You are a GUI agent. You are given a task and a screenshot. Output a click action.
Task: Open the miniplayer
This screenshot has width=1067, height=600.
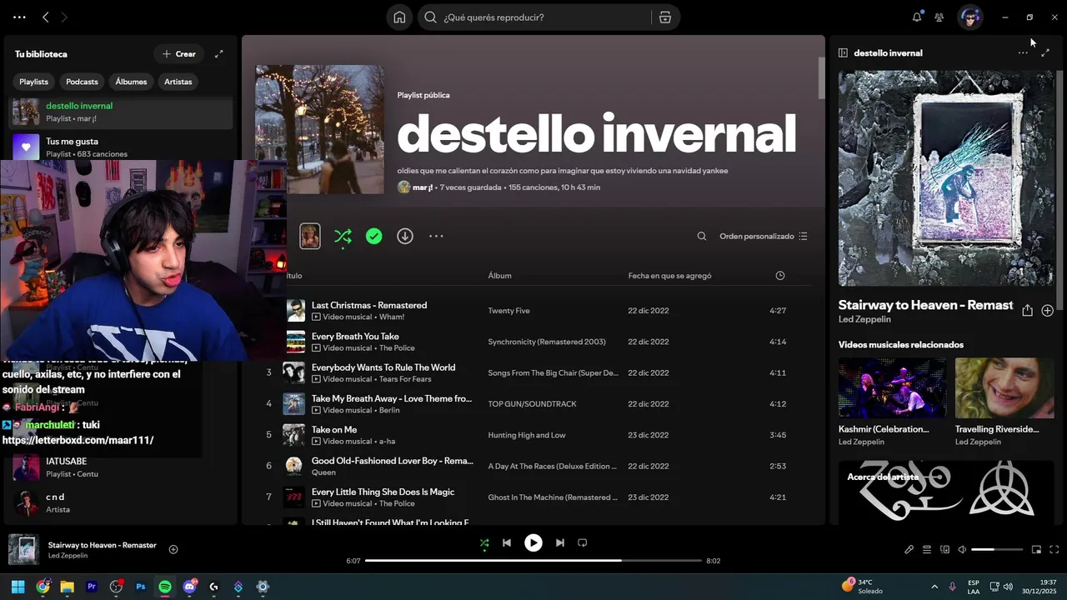tap(1037, 550)
